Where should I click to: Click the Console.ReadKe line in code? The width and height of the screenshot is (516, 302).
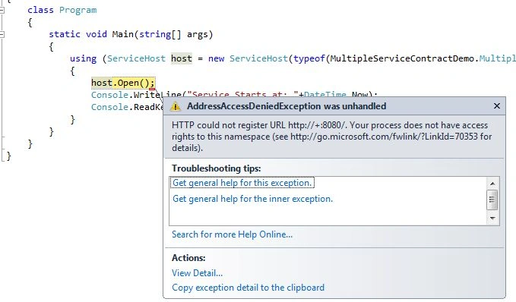click(127, 108)
